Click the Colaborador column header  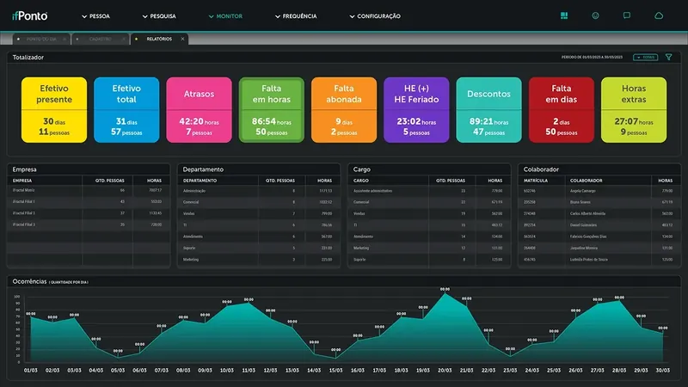[x=587, y=181]
